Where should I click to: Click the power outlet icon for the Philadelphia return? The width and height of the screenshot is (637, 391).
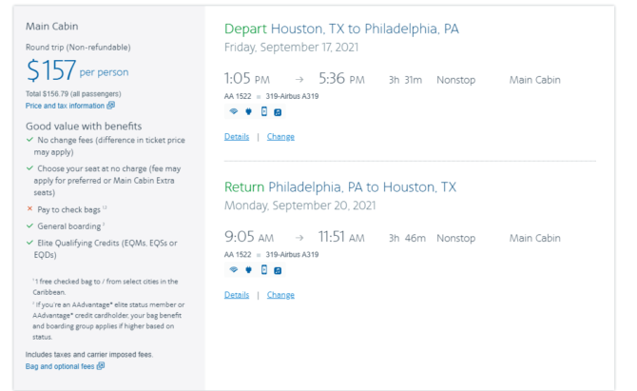(249, 269)
